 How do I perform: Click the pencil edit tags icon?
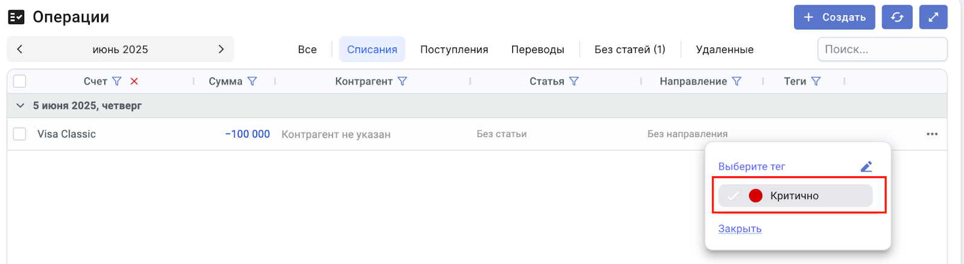coord(866,167)
